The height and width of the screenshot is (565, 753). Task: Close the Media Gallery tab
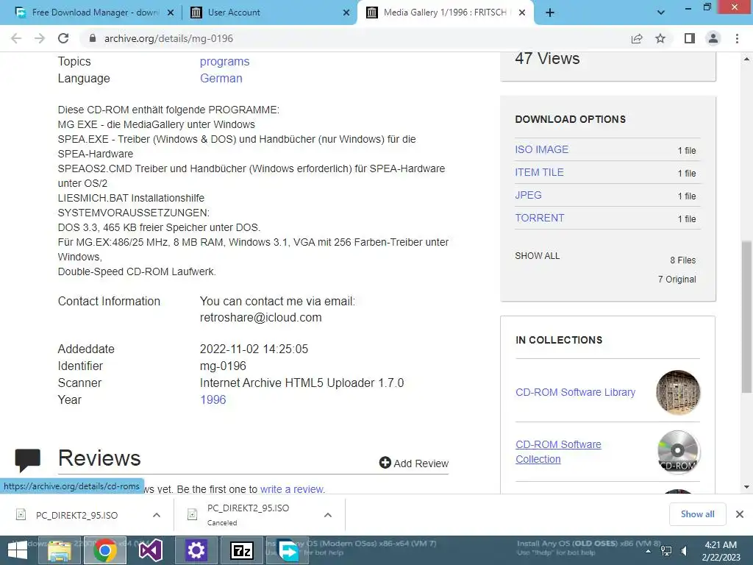pos(523,13)
